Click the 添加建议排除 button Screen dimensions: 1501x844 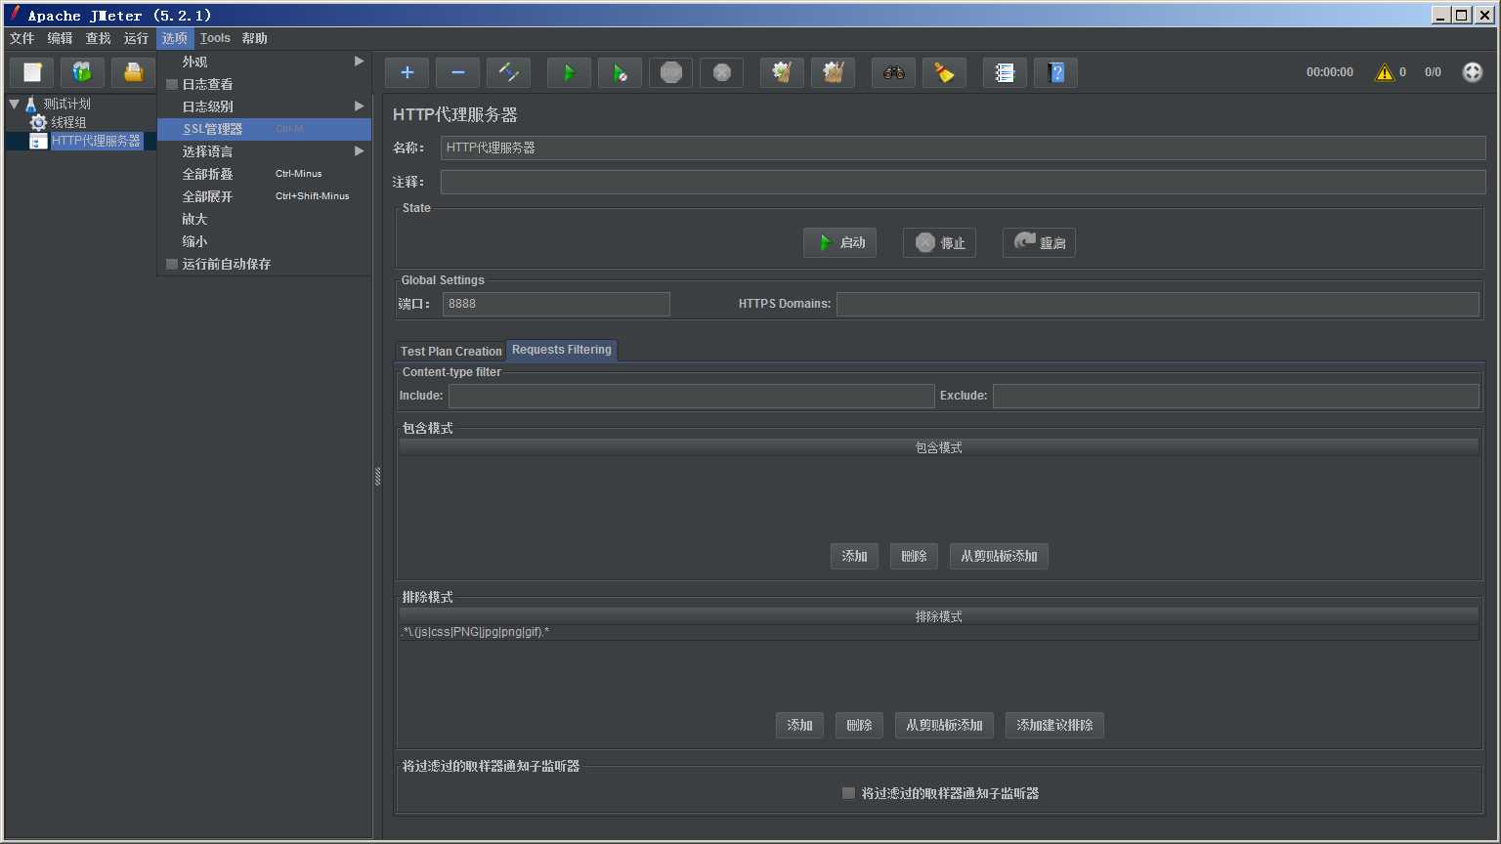point(1054,725)
